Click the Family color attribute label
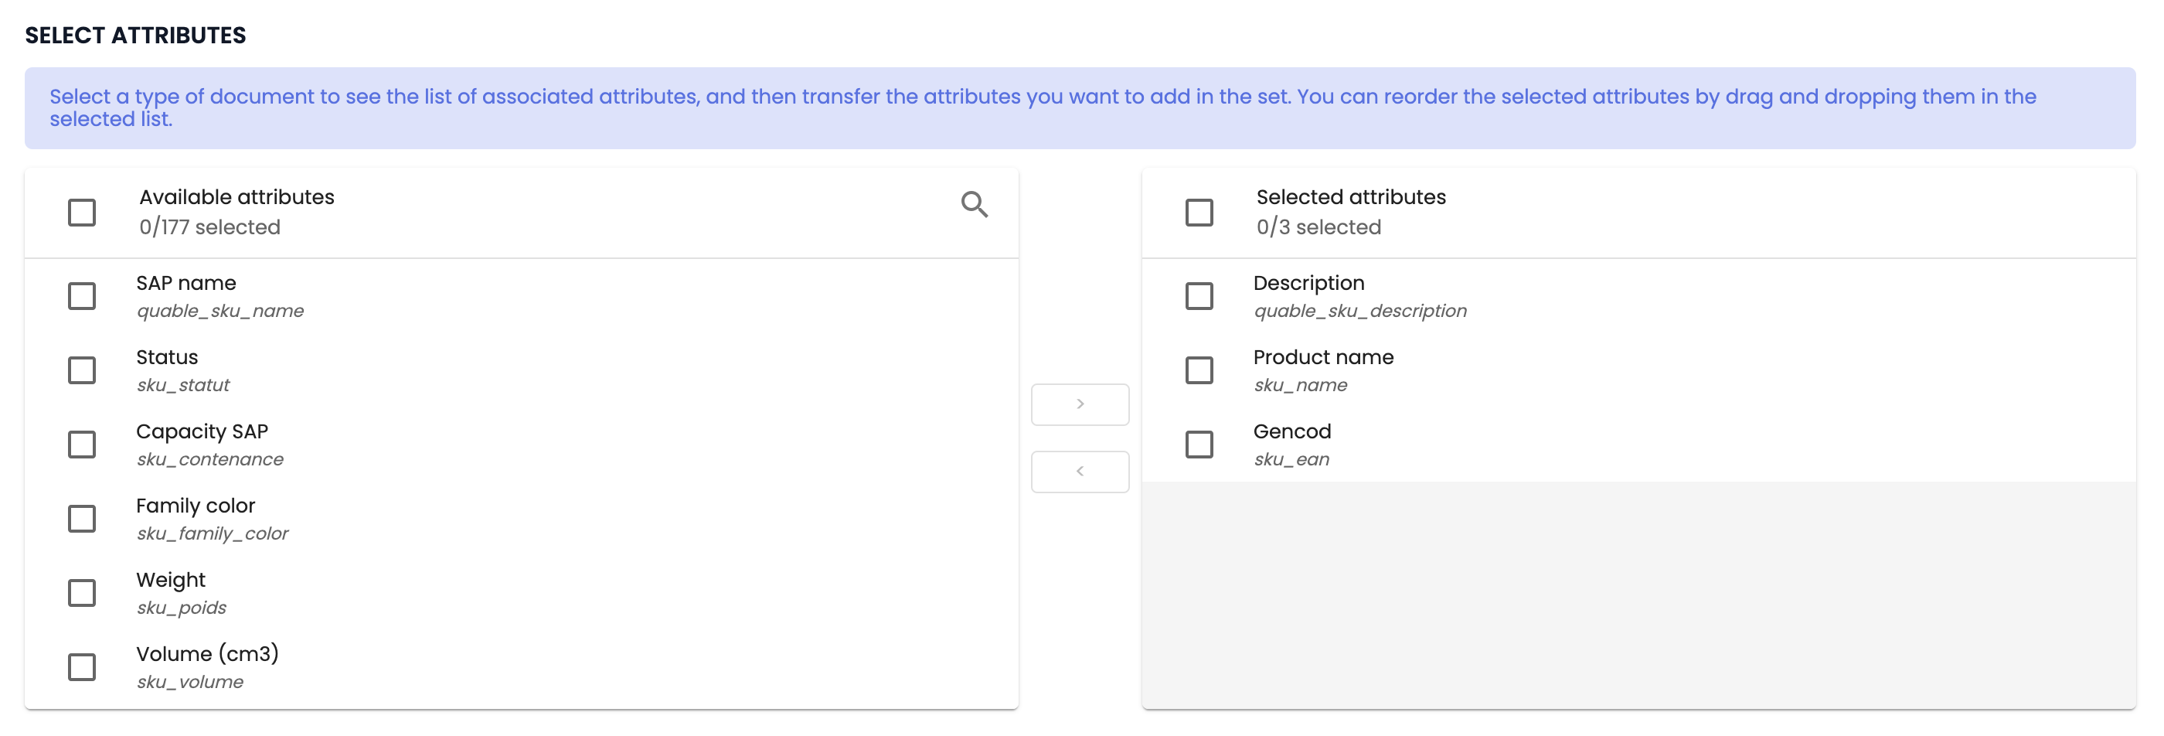This screenshot has width=2164, height=736. (196, 506)
